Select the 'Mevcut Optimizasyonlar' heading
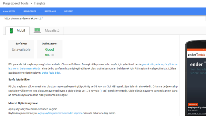 [x=23, y=103]
